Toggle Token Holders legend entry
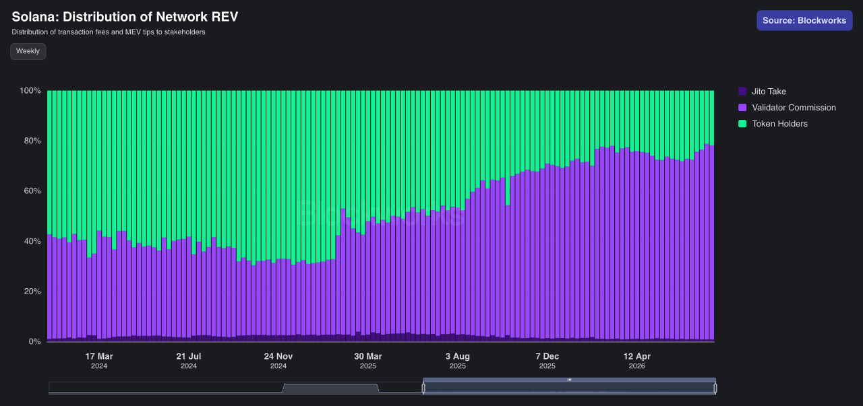 773,124
